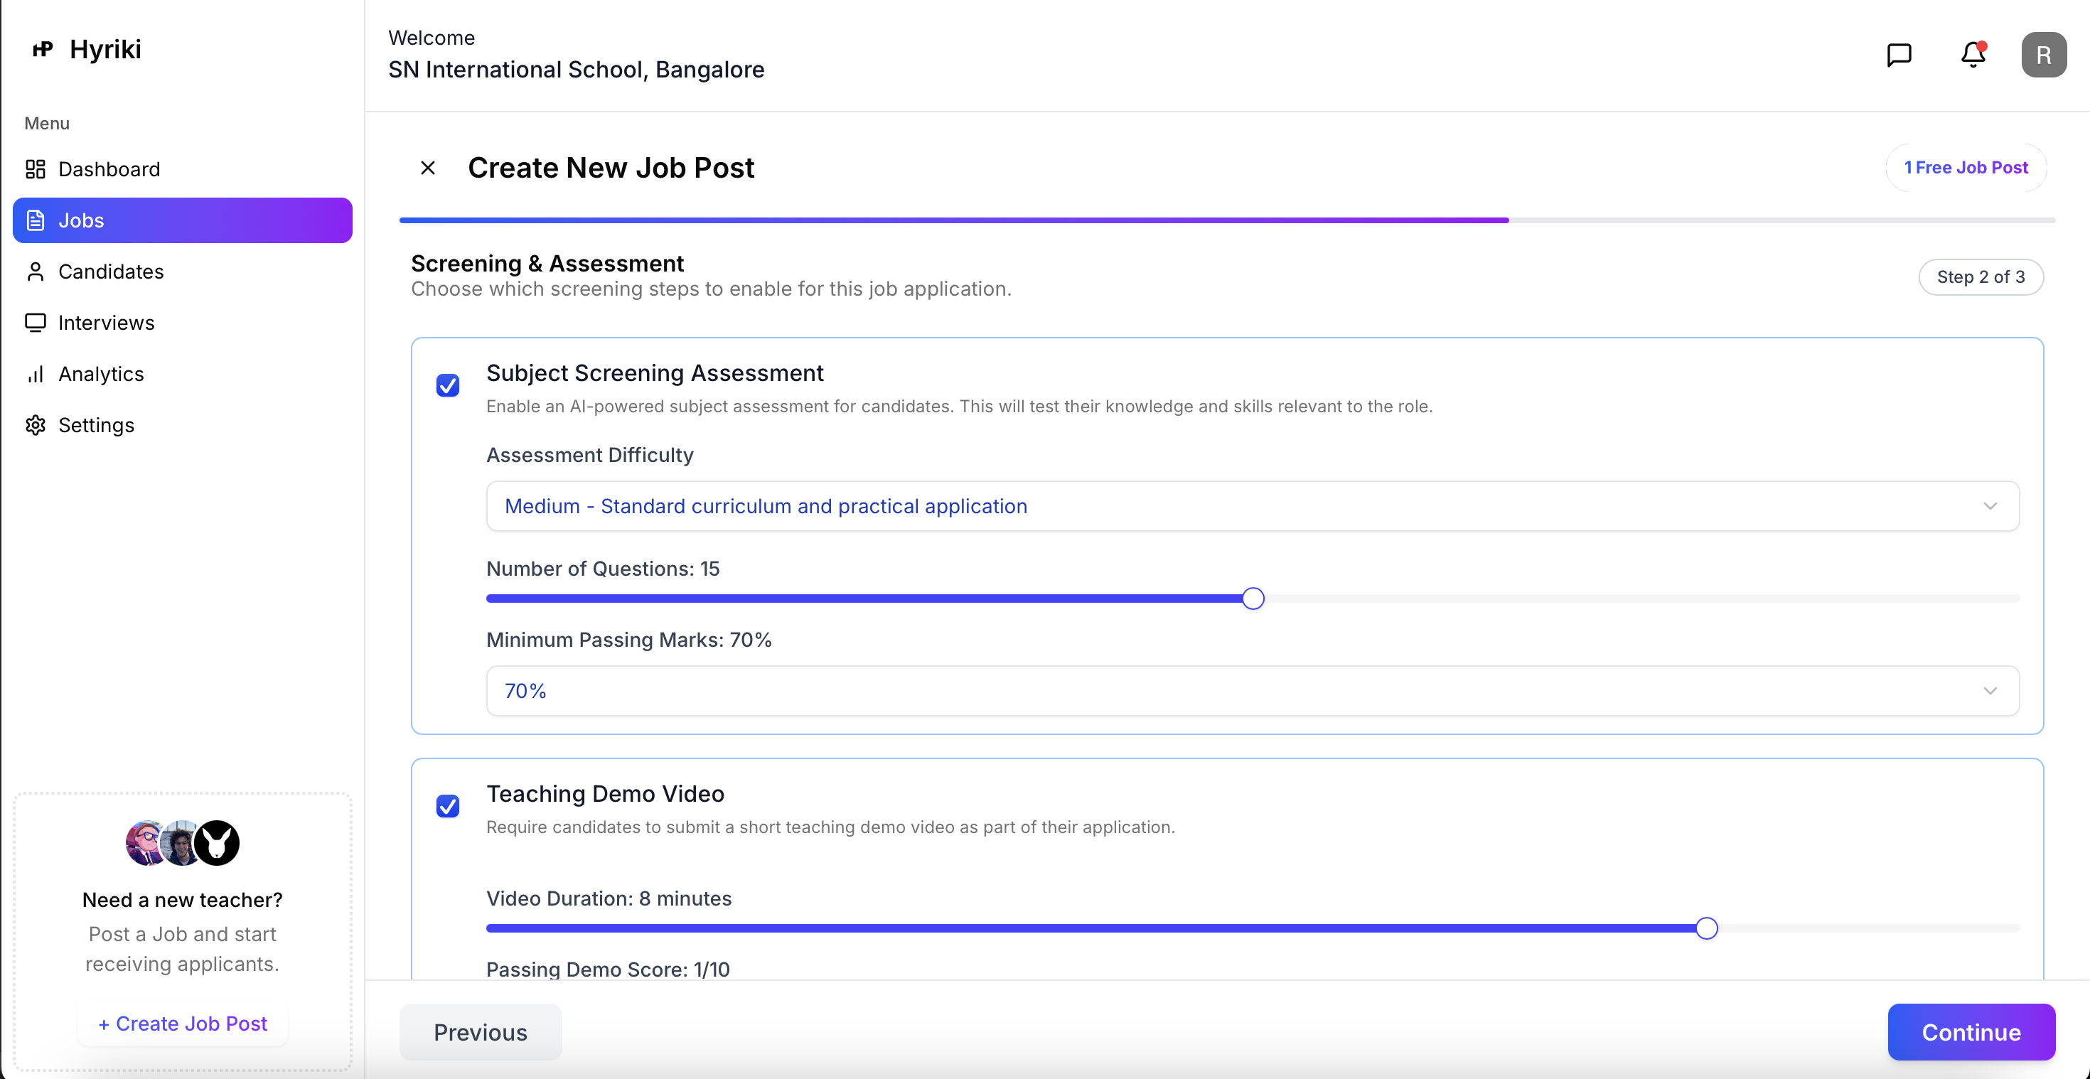
Task: Open the chat messages icon
Action: tap(1899, 54)
